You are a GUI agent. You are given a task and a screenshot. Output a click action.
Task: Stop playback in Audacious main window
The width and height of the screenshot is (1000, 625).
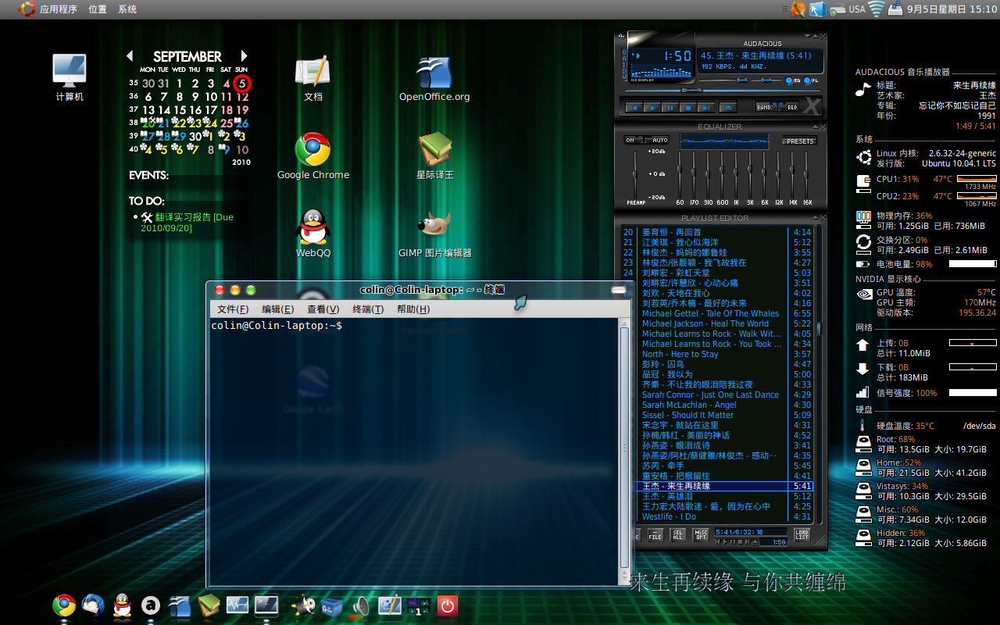pos(688,108)
